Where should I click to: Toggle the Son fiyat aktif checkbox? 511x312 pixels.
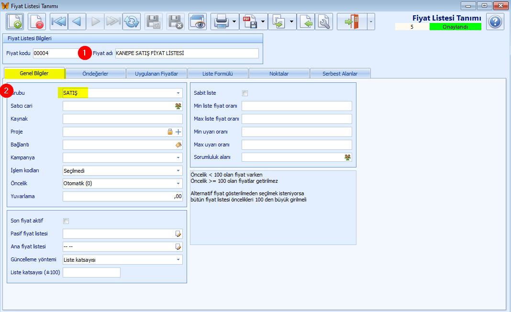(66, 221)
